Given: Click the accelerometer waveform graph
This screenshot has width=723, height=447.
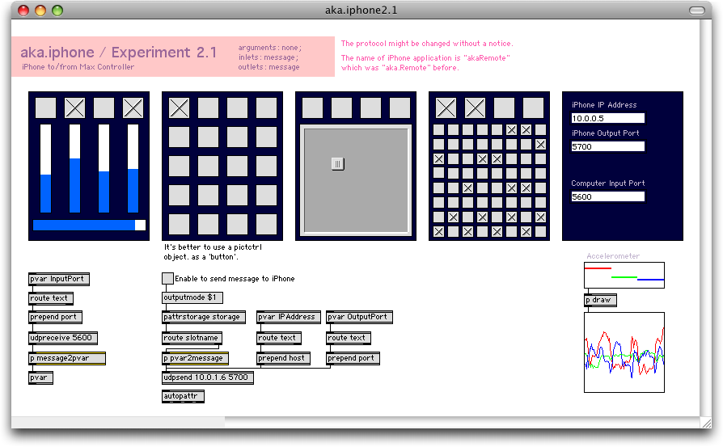Looking at the screenshot, I should pos(624,352).
